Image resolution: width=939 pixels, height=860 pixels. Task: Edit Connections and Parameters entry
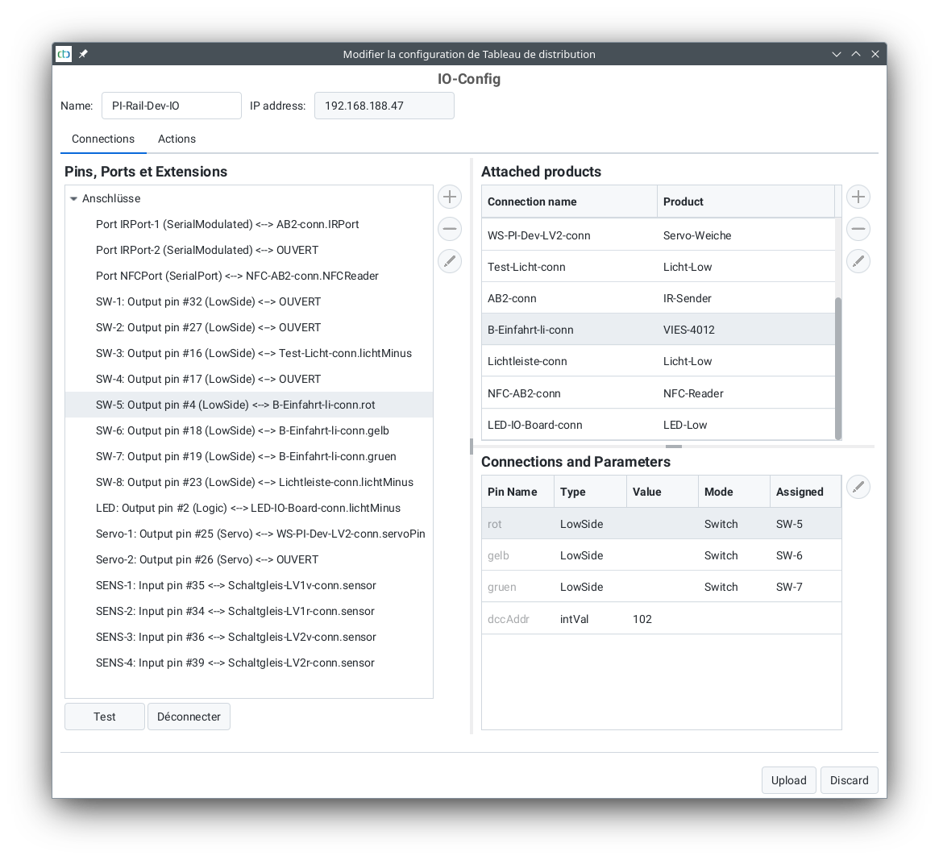pyautogui.click(x=858, y=487)
